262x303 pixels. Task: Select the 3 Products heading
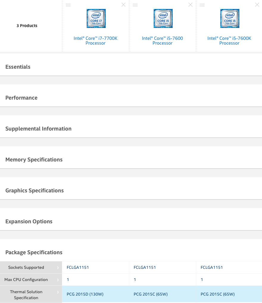coord(27,26)
